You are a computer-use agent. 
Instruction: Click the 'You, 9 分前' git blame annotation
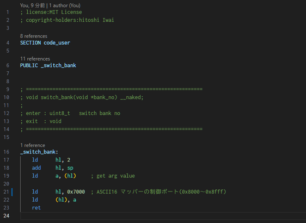pyautogui.click(x=32, y=5)
